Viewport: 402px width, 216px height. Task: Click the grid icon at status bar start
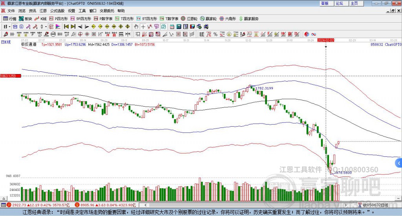(3, 205)
